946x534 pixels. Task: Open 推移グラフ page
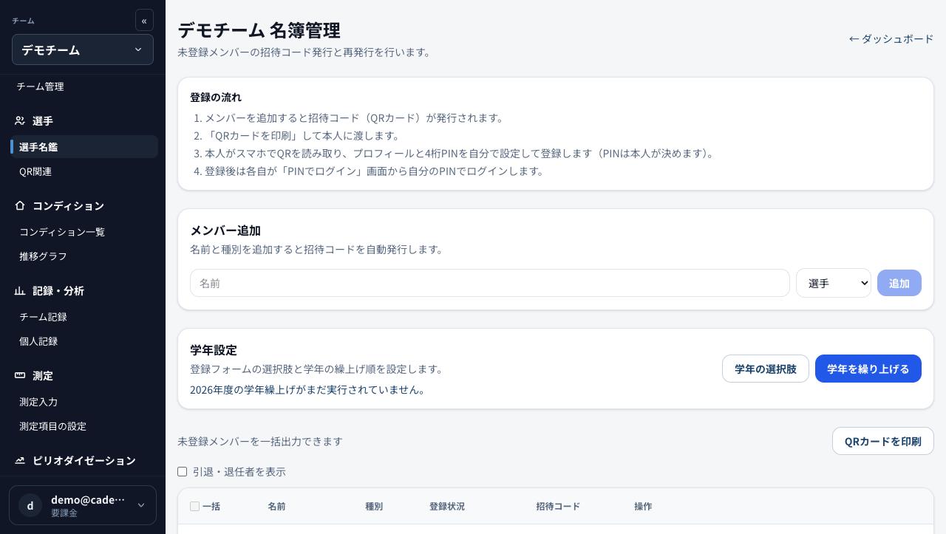[43, 256]
